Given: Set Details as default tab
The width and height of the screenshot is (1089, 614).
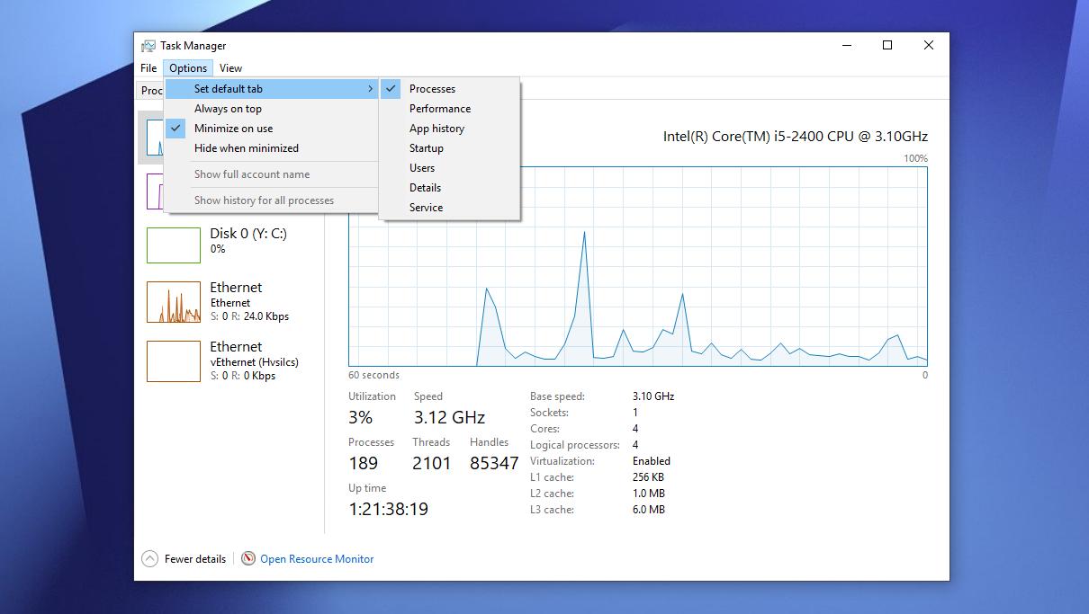Looking at the screenshot, I should (449, 188).
